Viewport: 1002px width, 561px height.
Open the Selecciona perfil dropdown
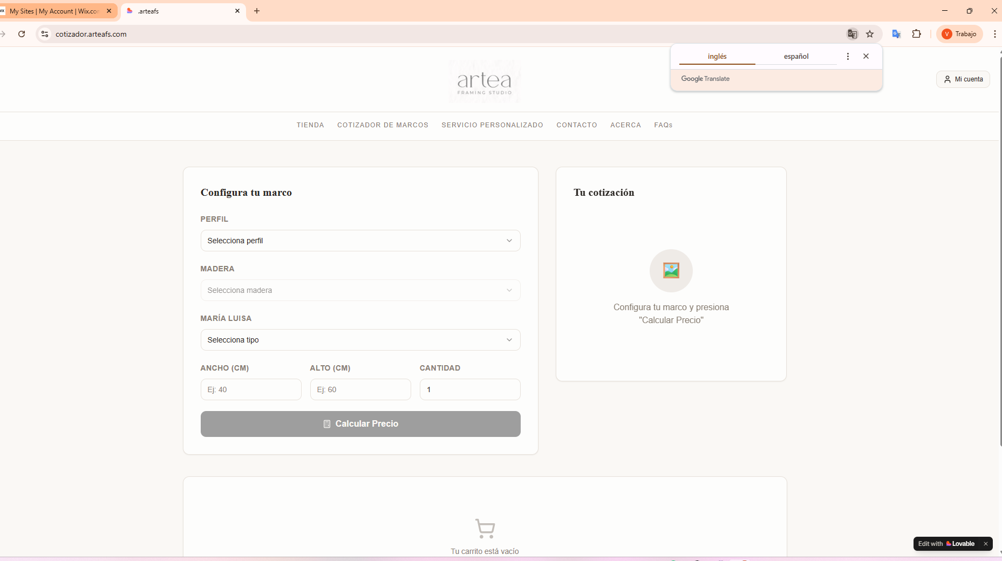click(x=360, y=241)
